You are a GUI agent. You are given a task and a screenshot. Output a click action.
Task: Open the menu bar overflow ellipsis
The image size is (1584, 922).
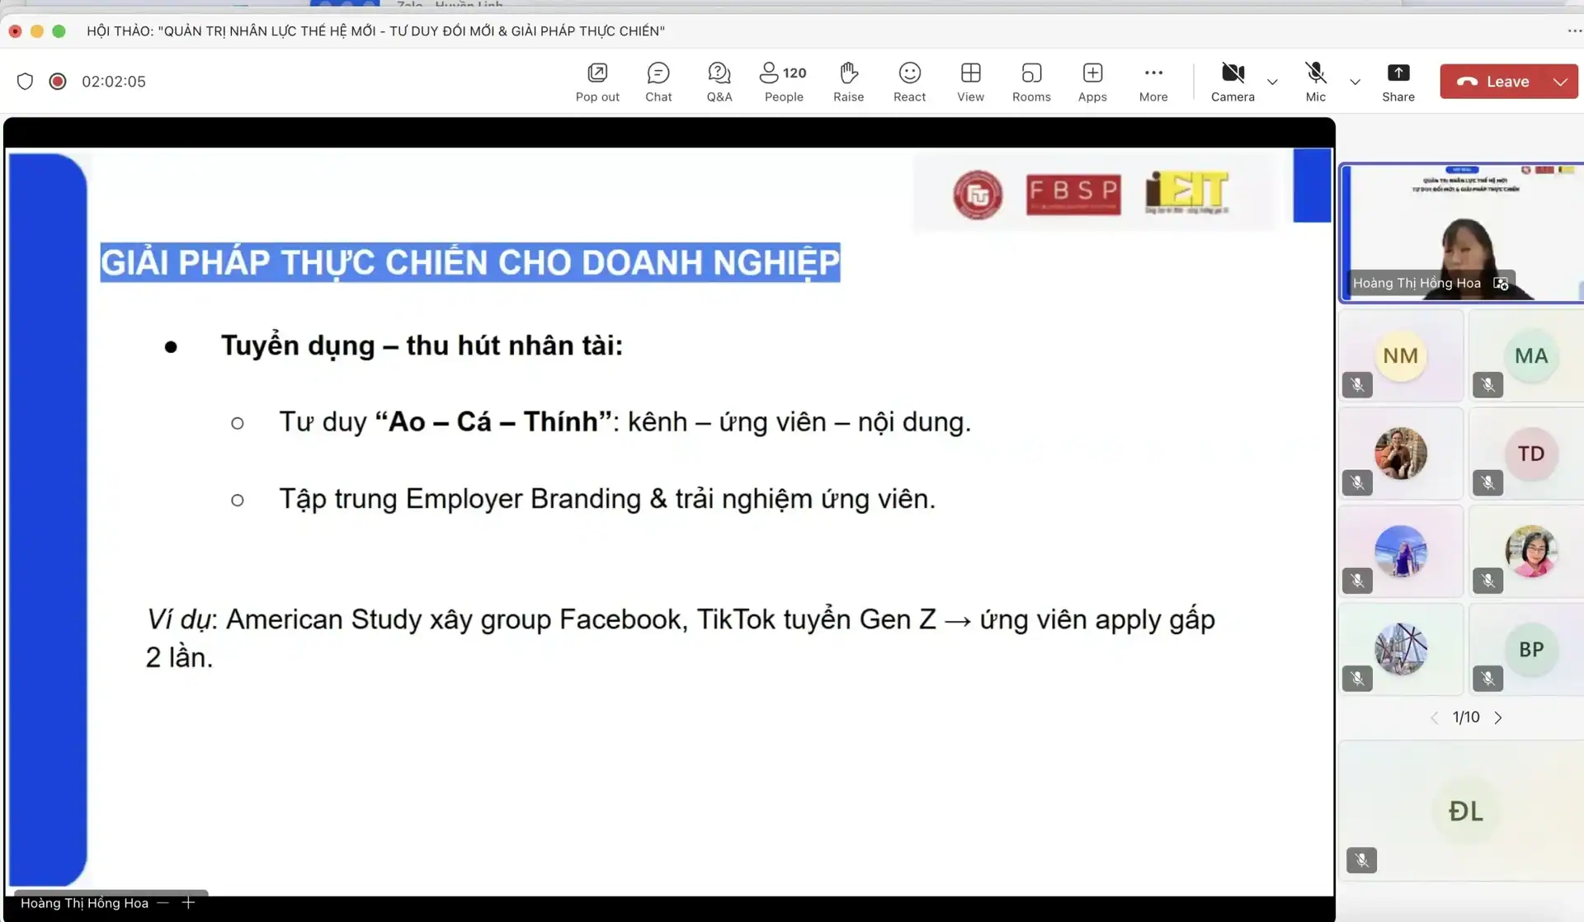tap(1574, 31)
